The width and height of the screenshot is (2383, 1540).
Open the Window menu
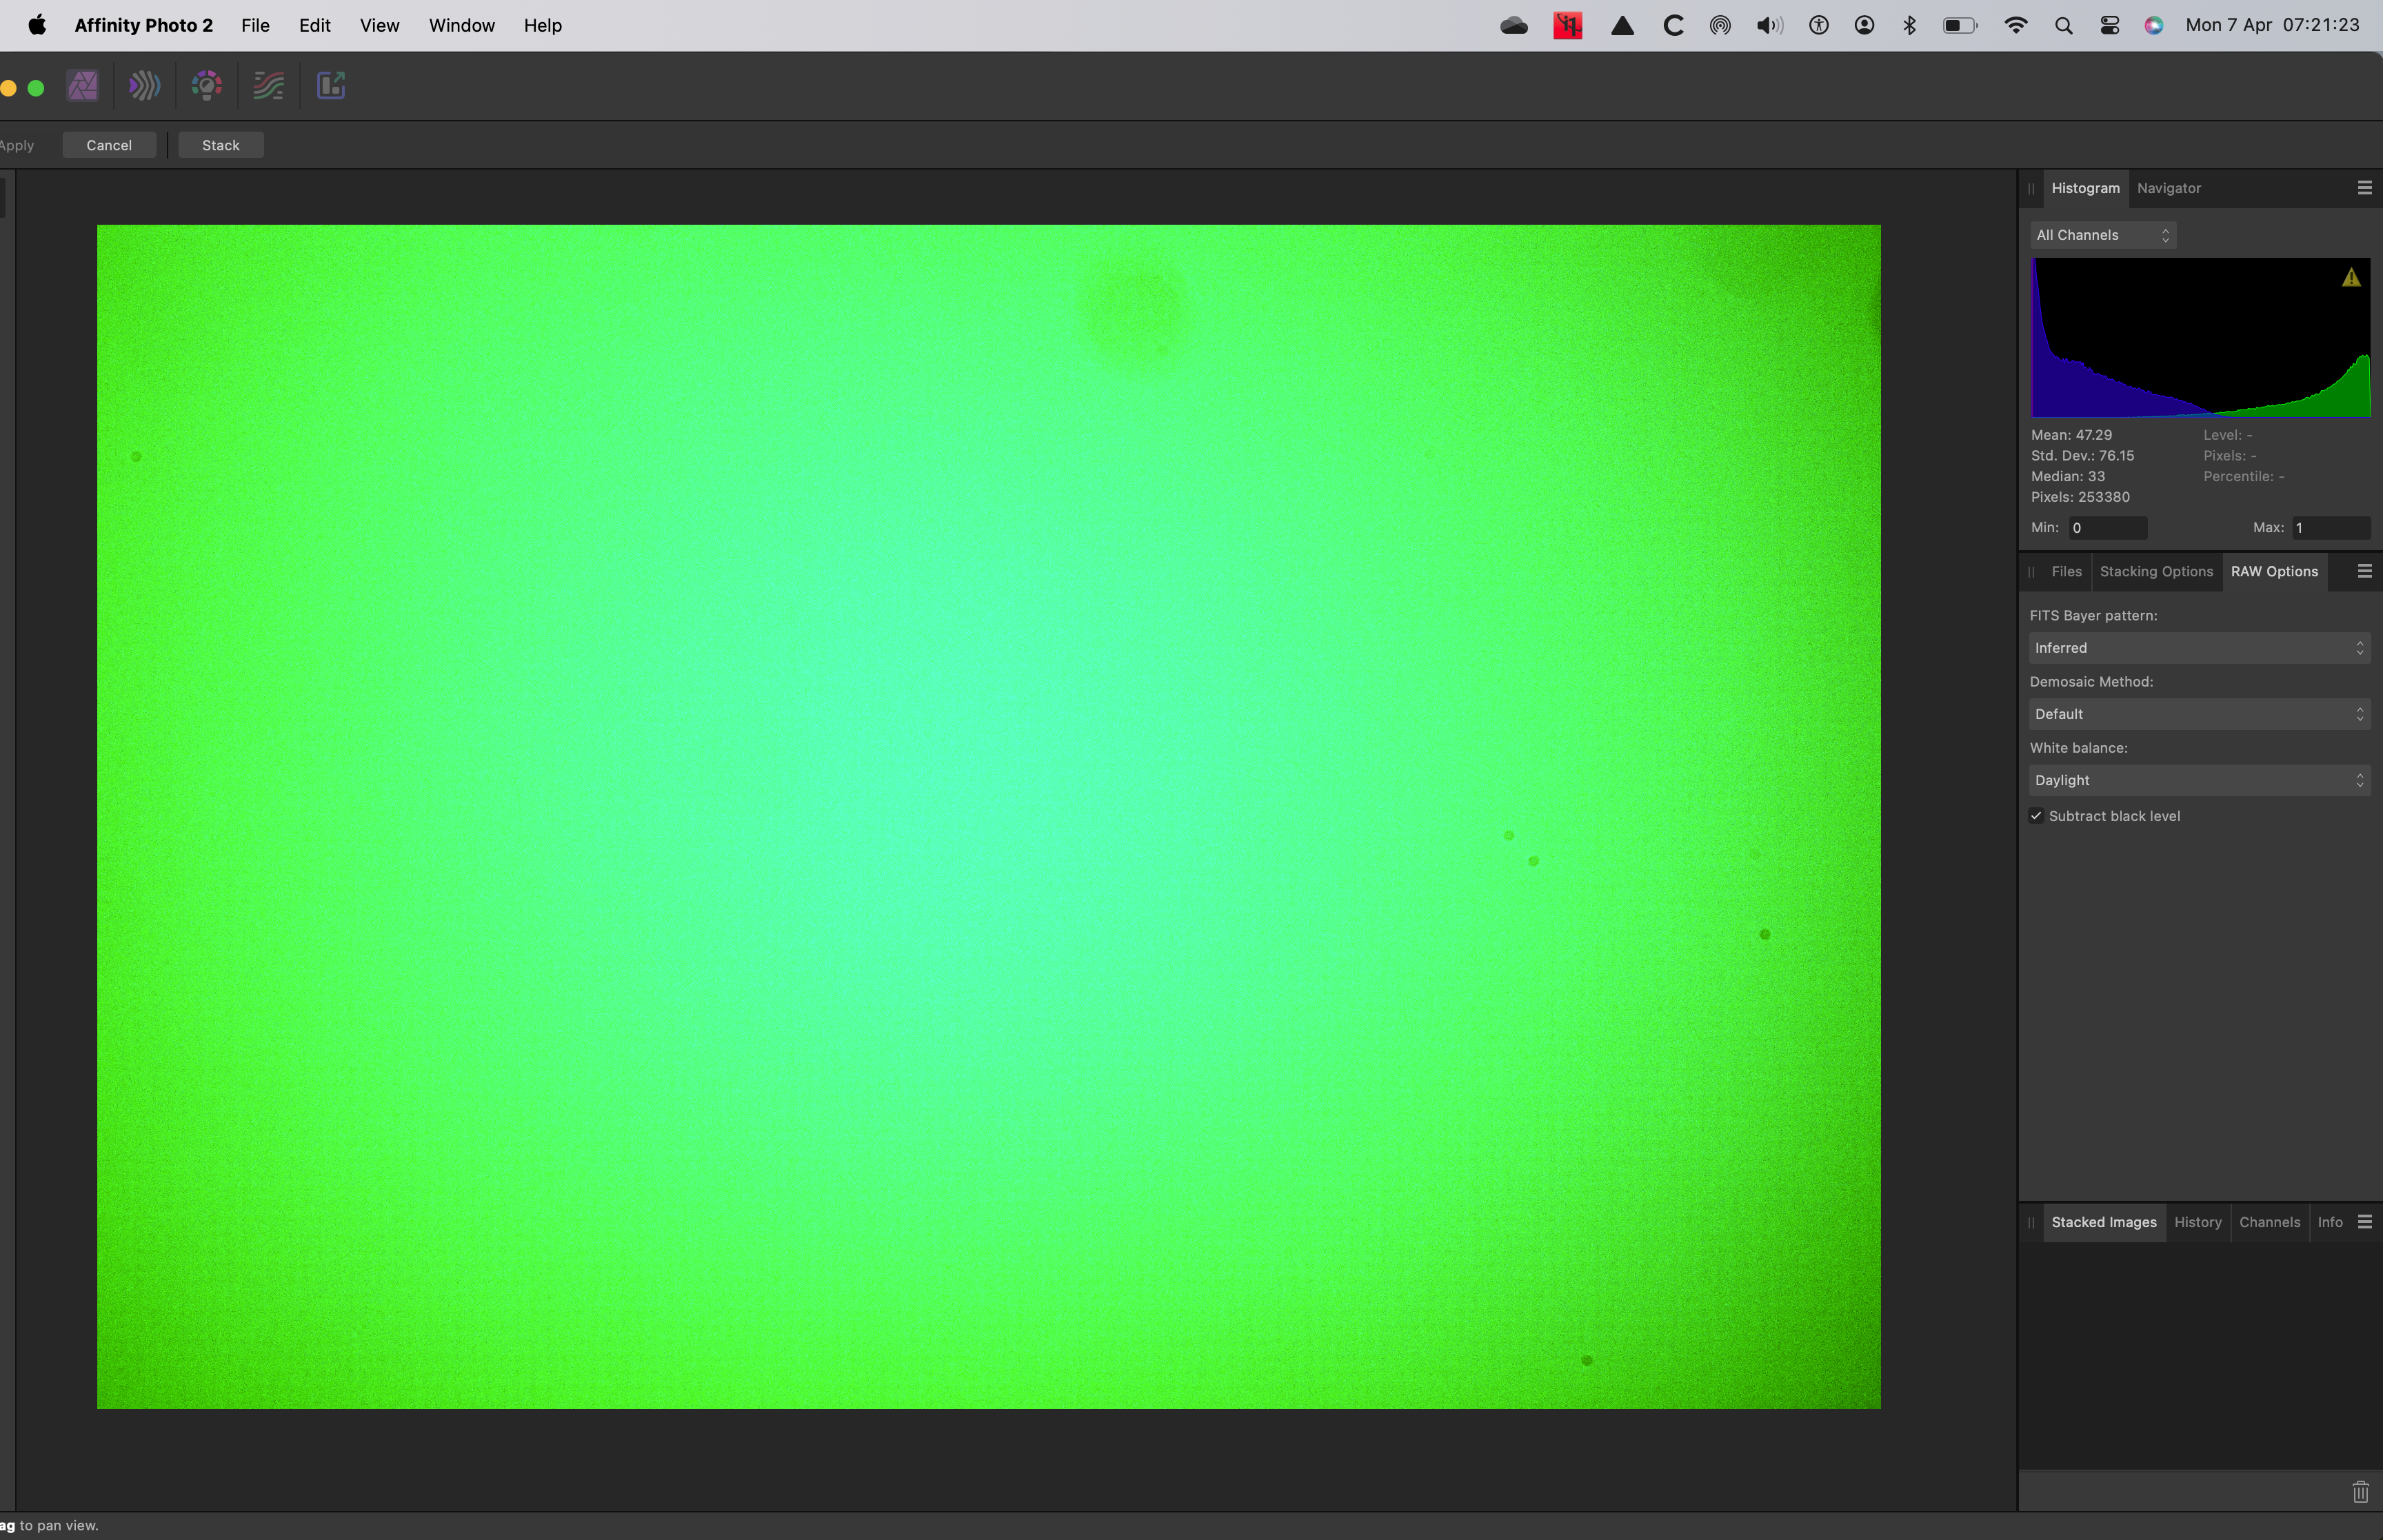click(461, 25)
